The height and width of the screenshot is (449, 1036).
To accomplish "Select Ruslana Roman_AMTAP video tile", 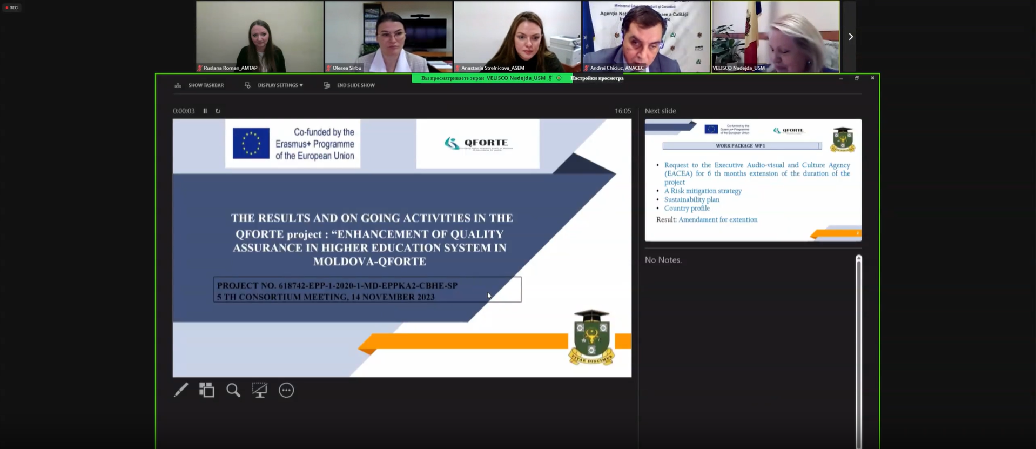I will (260, 36).
